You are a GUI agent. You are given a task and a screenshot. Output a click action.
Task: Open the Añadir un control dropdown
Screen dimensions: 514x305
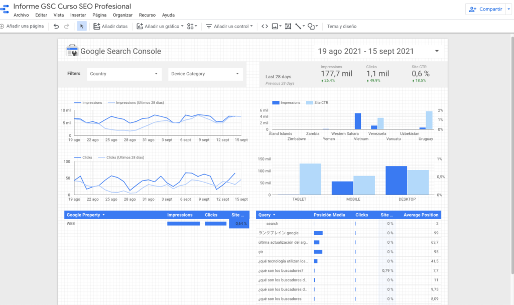(x=229, y=26)
